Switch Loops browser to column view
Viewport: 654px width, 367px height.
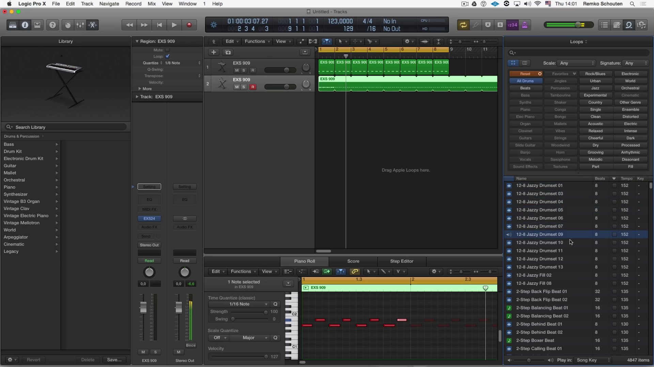pyautogui.click(x=525, y=63)
